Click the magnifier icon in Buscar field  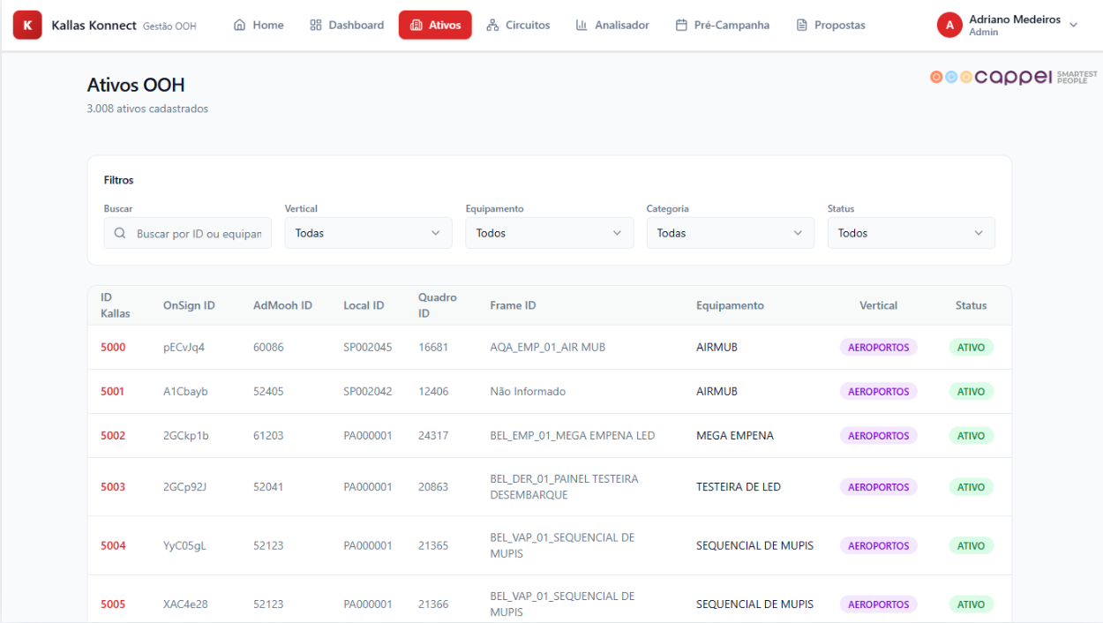tap(120, 234)
